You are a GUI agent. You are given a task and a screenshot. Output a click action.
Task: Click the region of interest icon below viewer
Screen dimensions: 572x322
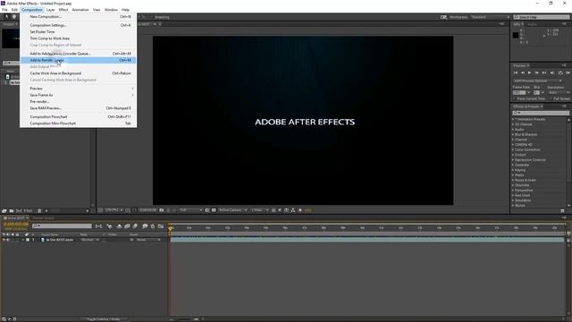pos(206,210)
